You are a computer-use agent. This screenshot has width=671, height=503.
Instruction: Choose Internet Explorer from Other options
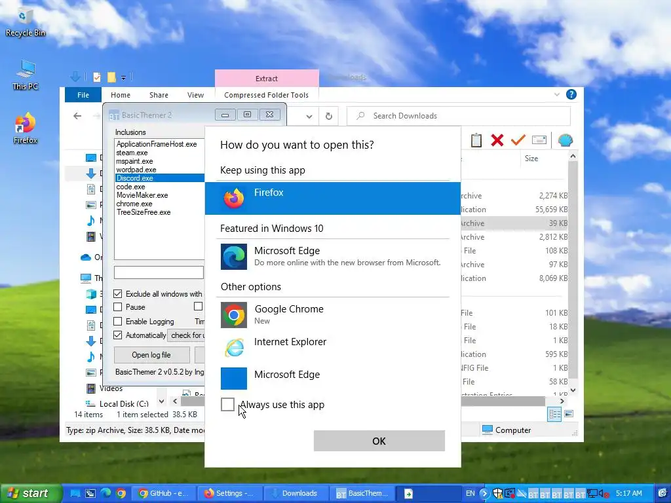(332, 347)
